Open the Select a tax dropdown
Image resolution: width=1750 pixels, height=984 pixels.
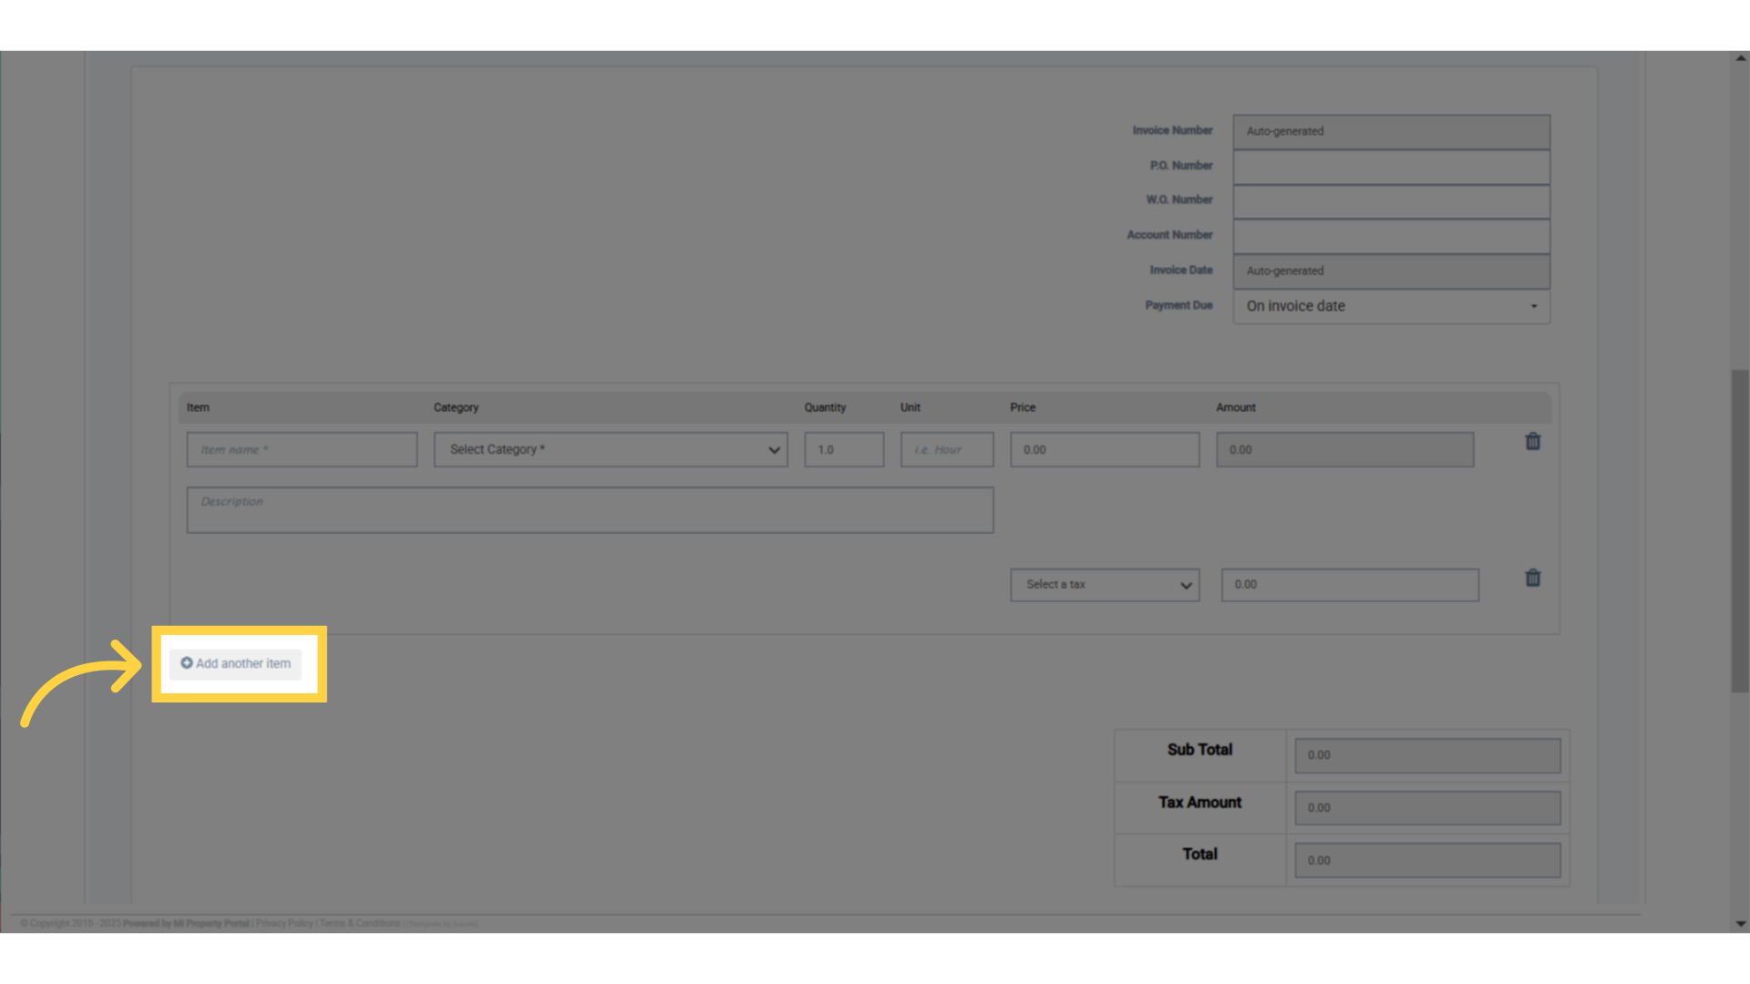(x=1104, y=585)
